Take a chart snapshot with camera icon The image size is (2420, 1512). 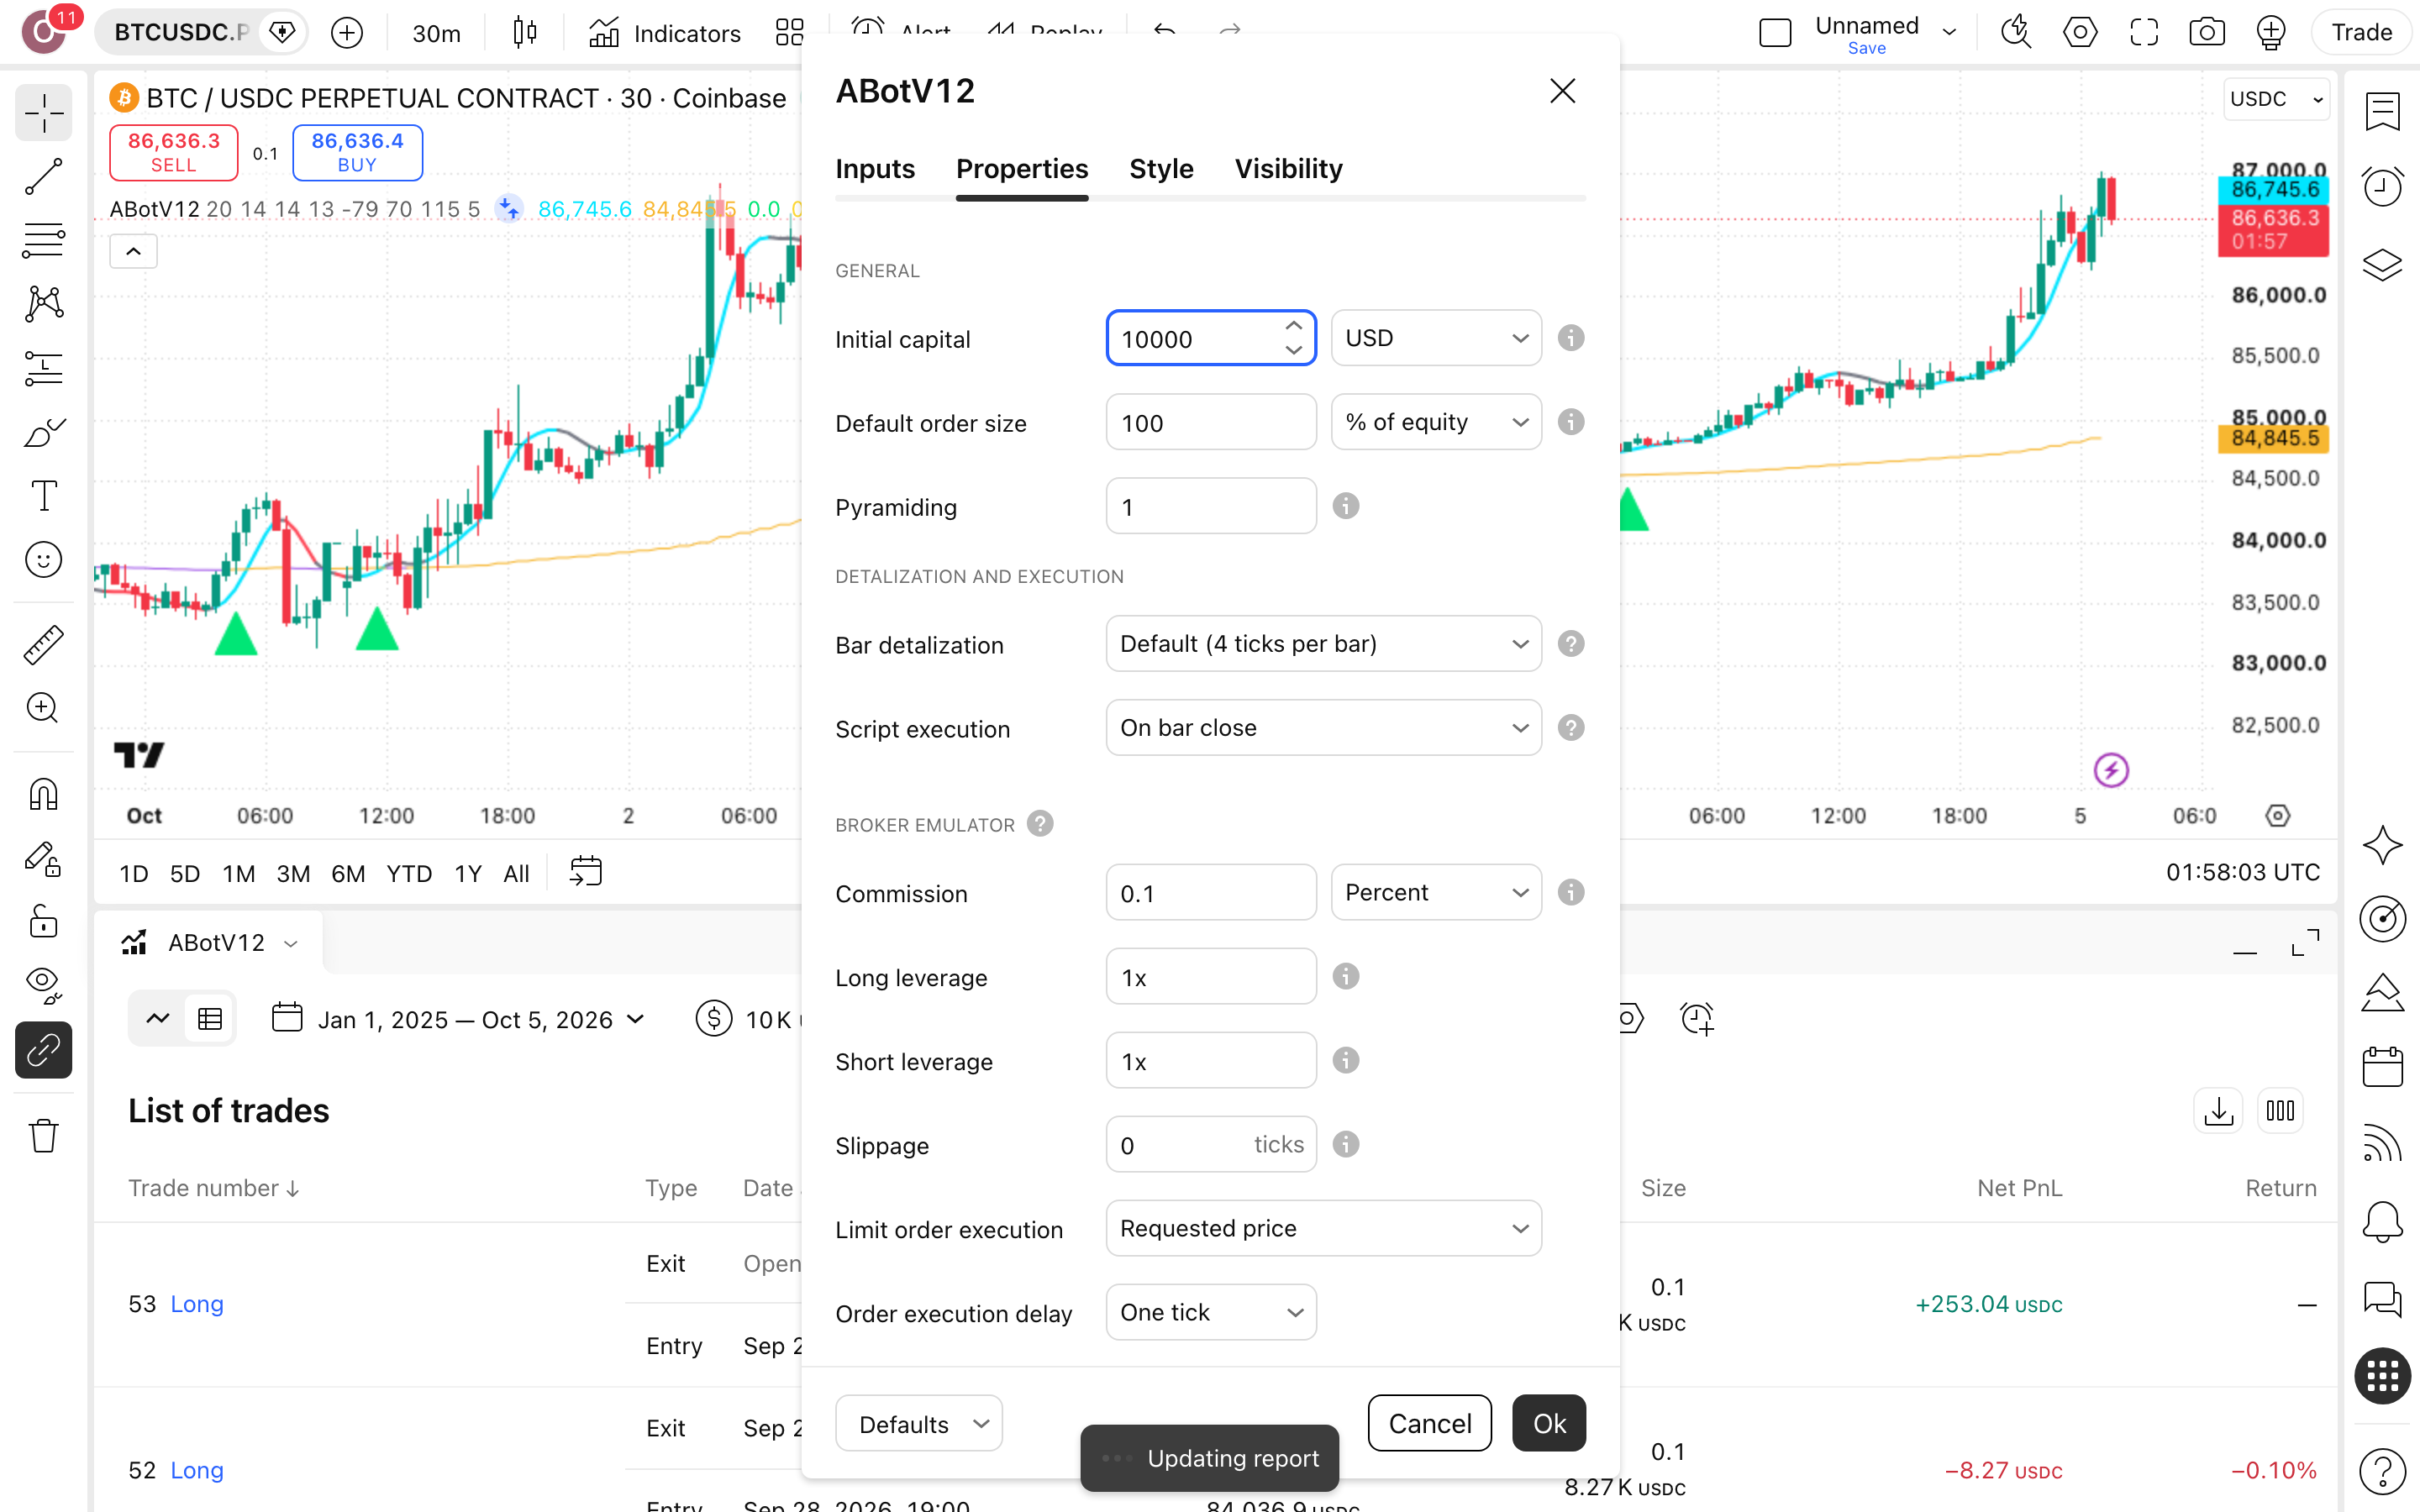[2207, 33]
